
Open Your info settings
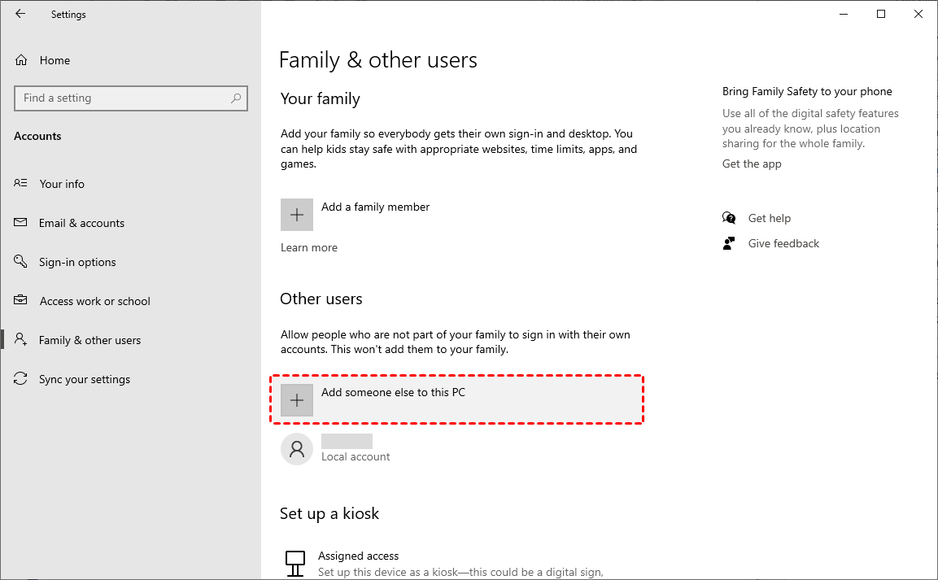(x=62, y=184)
